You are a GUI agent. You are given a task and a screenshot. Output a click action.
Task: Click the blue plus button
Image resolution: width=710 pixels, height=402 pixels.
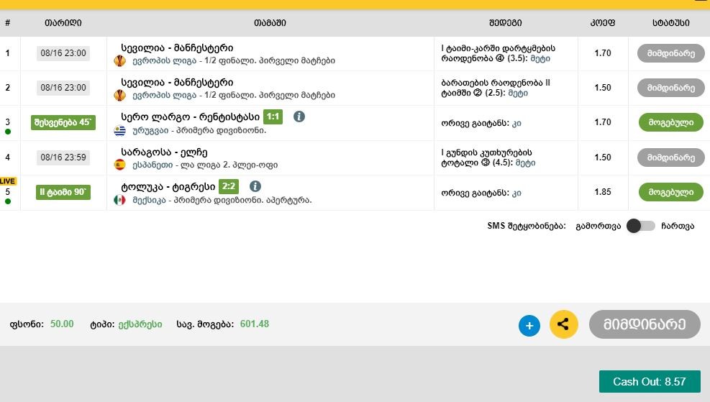tap(529, 326)
